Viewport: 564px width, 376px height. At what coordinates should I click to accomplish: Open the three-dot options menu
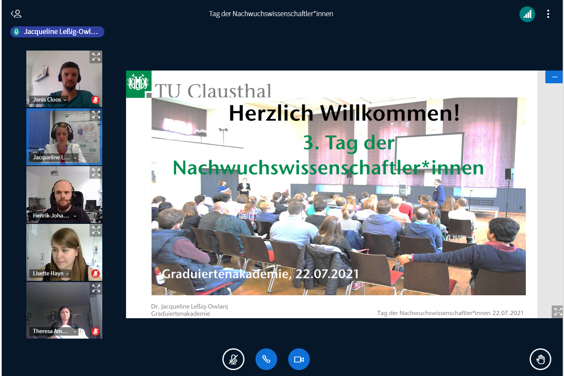pyautogui.click(x=548, y=14)
